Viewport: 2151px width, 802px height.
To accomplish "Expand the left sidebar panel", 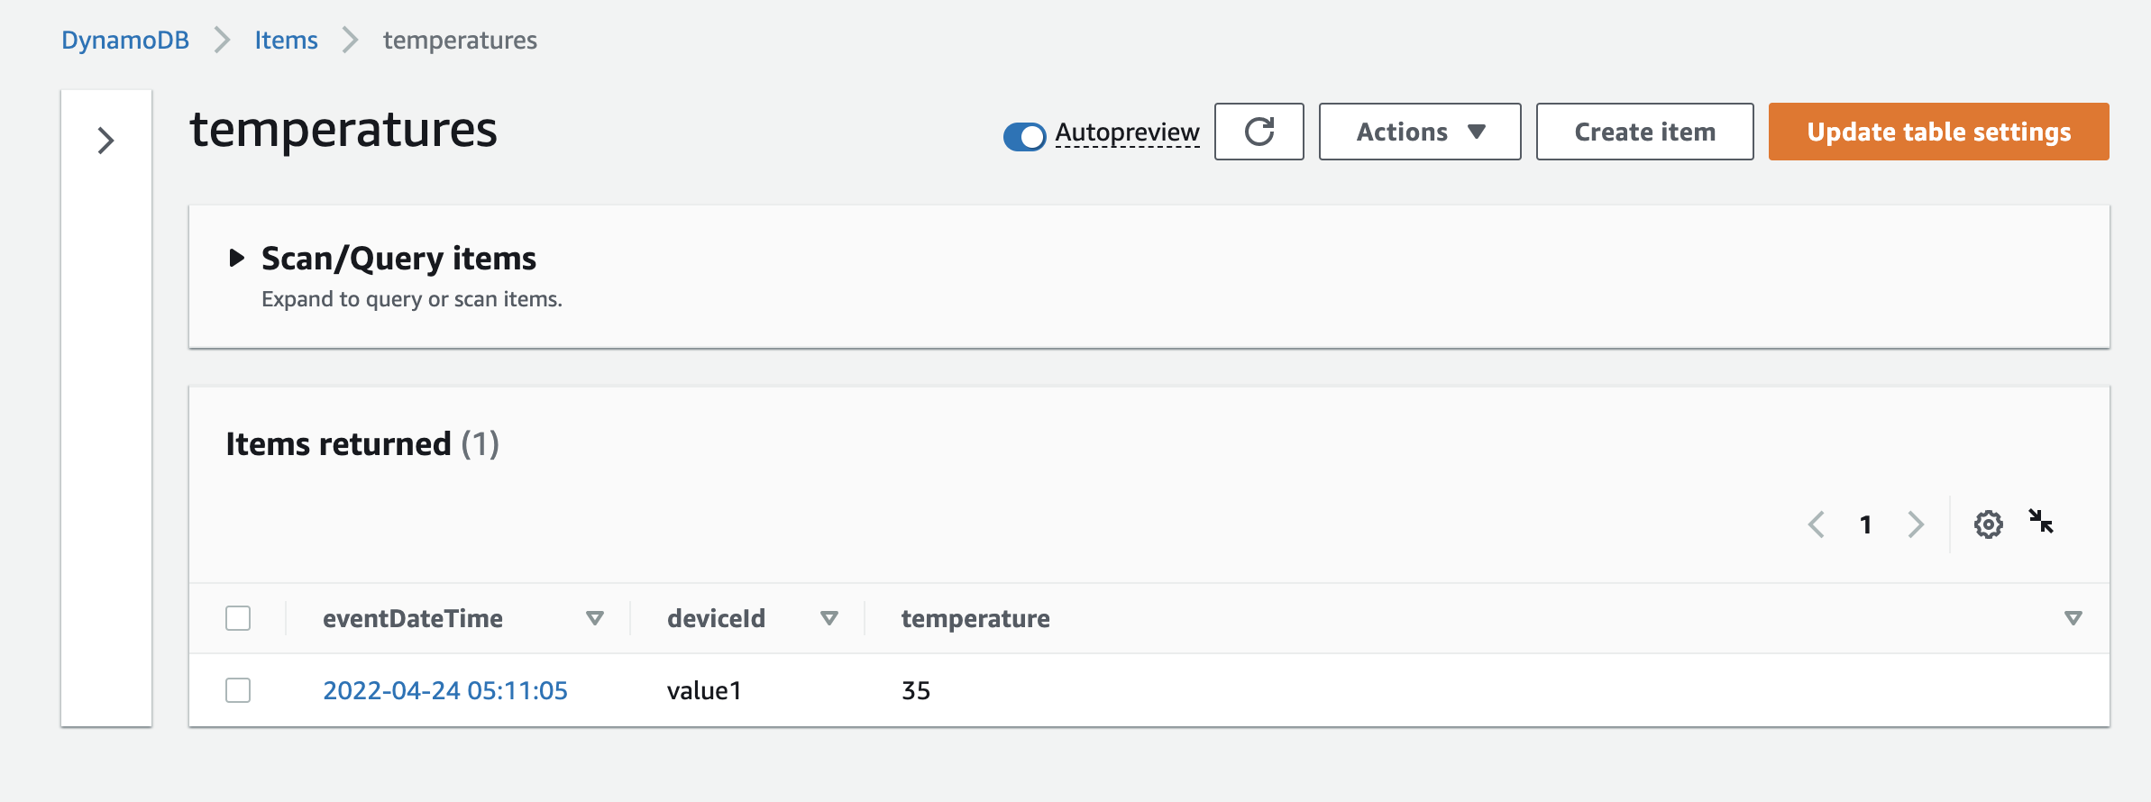I will 105,141.
